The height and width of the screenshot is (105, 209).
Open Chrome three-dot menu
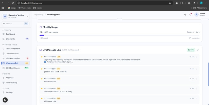point(206,3)
